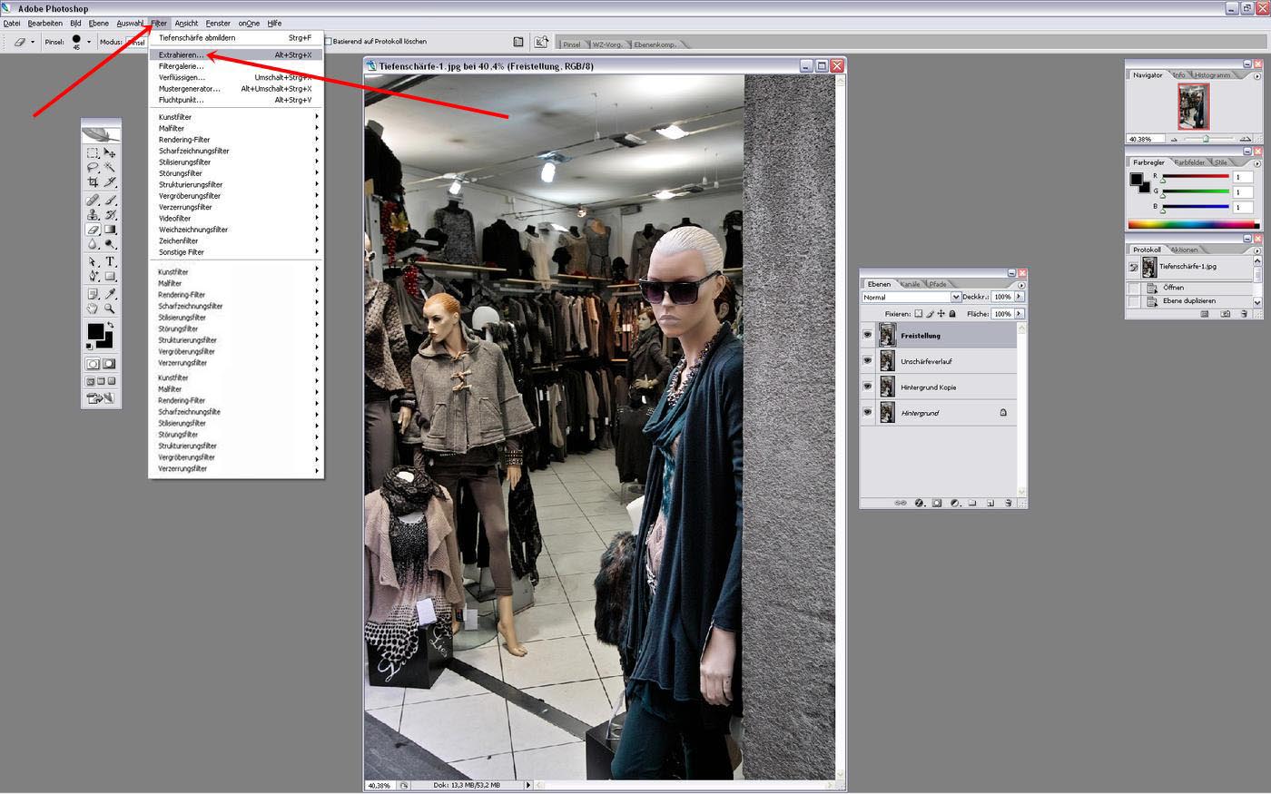Hide the Freistellung layer

[867, 335]
